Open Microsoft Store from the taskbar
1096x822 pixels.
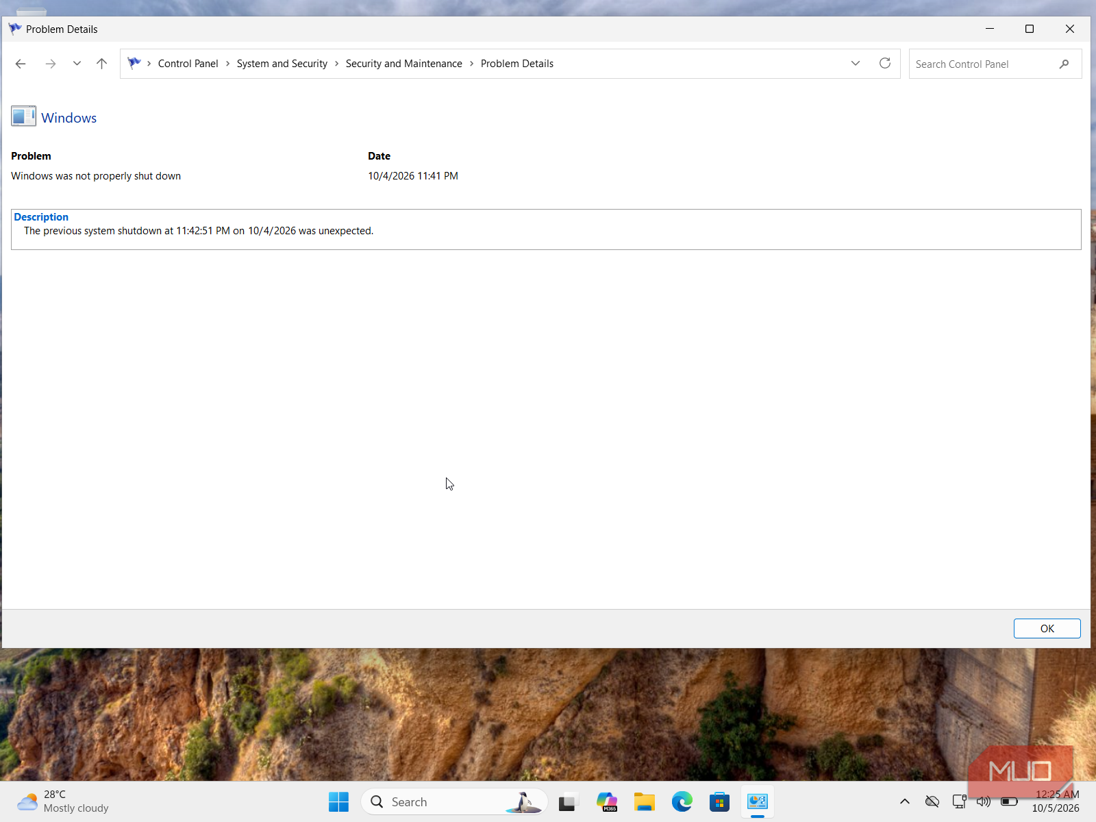click(x=719, y=801)
